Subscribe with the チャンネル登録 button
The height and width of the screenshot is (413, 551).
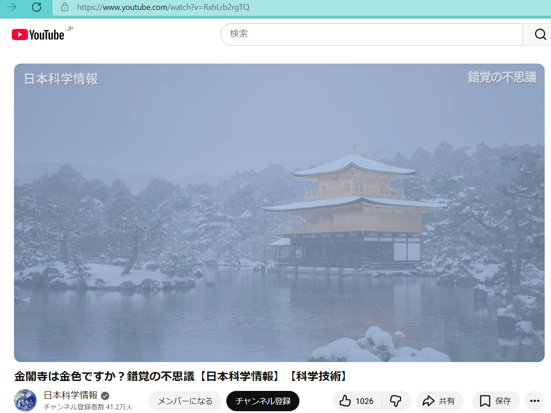tap(262, 401)
